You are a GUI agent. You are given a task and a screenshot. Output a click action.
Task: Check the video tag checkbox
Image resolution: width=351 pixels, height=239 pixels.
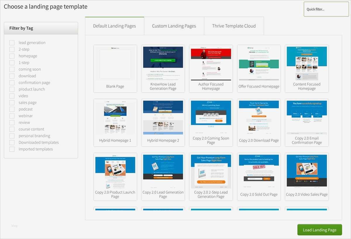(12, 96)
